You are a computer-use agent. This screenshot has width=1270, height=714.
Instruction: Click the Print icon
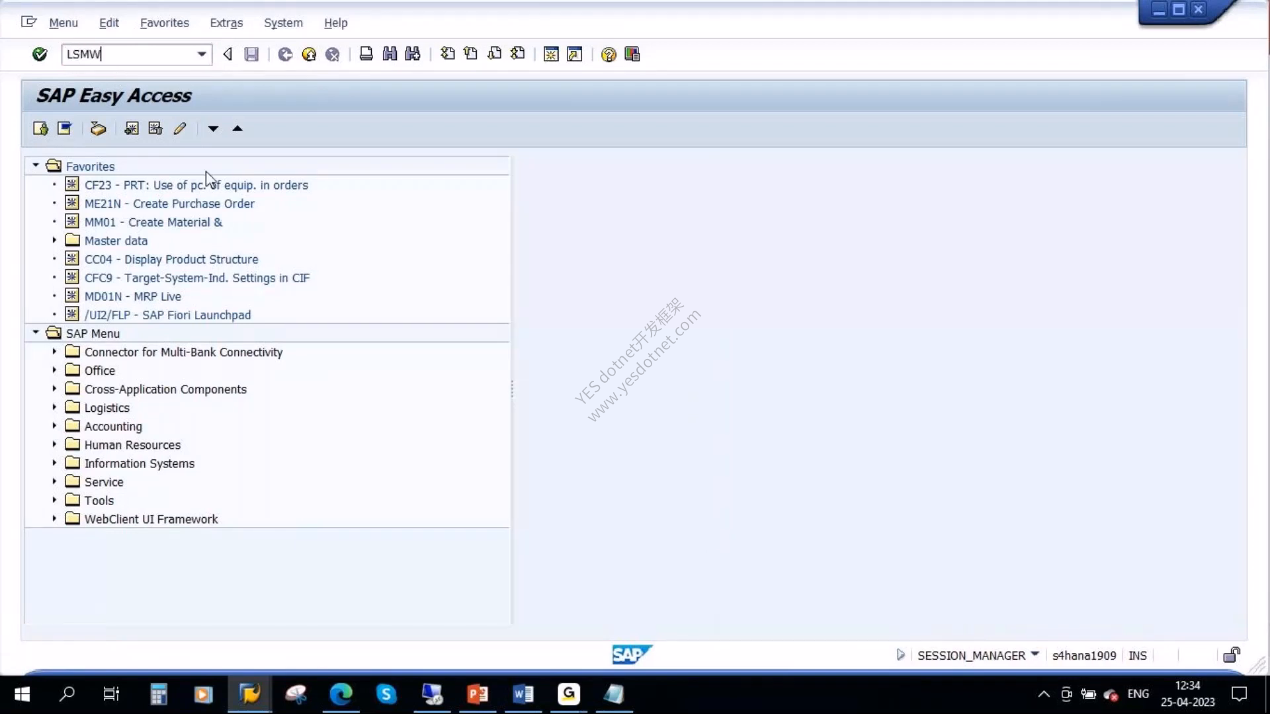tap(366, 54)
